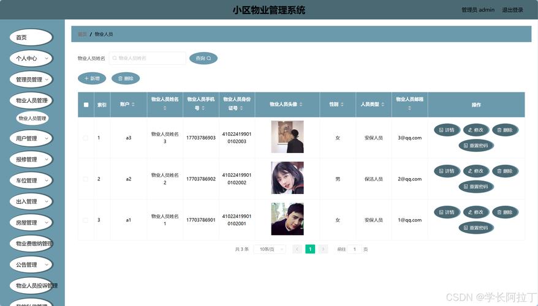The width and height of the screenshot is (538, 306).
Task: Expand the 个人中心 sidebar menu
Action: pos(31,58)
